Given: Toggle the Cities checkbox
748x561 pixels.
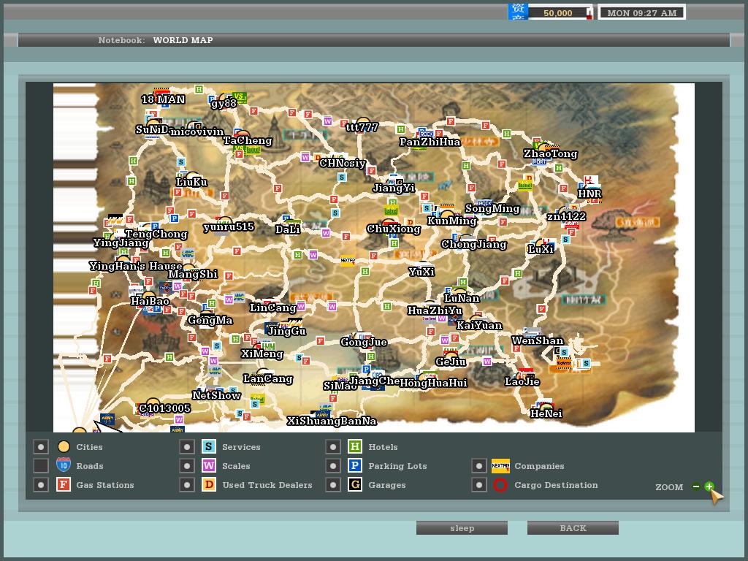Looking at the screenshot, I should coord(41,447).
